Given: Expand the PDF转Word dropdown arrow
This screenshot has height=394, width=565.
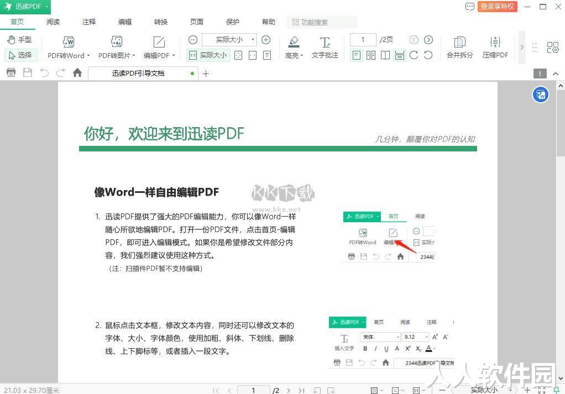Looking at the screenshot, I should click(88, 55).
